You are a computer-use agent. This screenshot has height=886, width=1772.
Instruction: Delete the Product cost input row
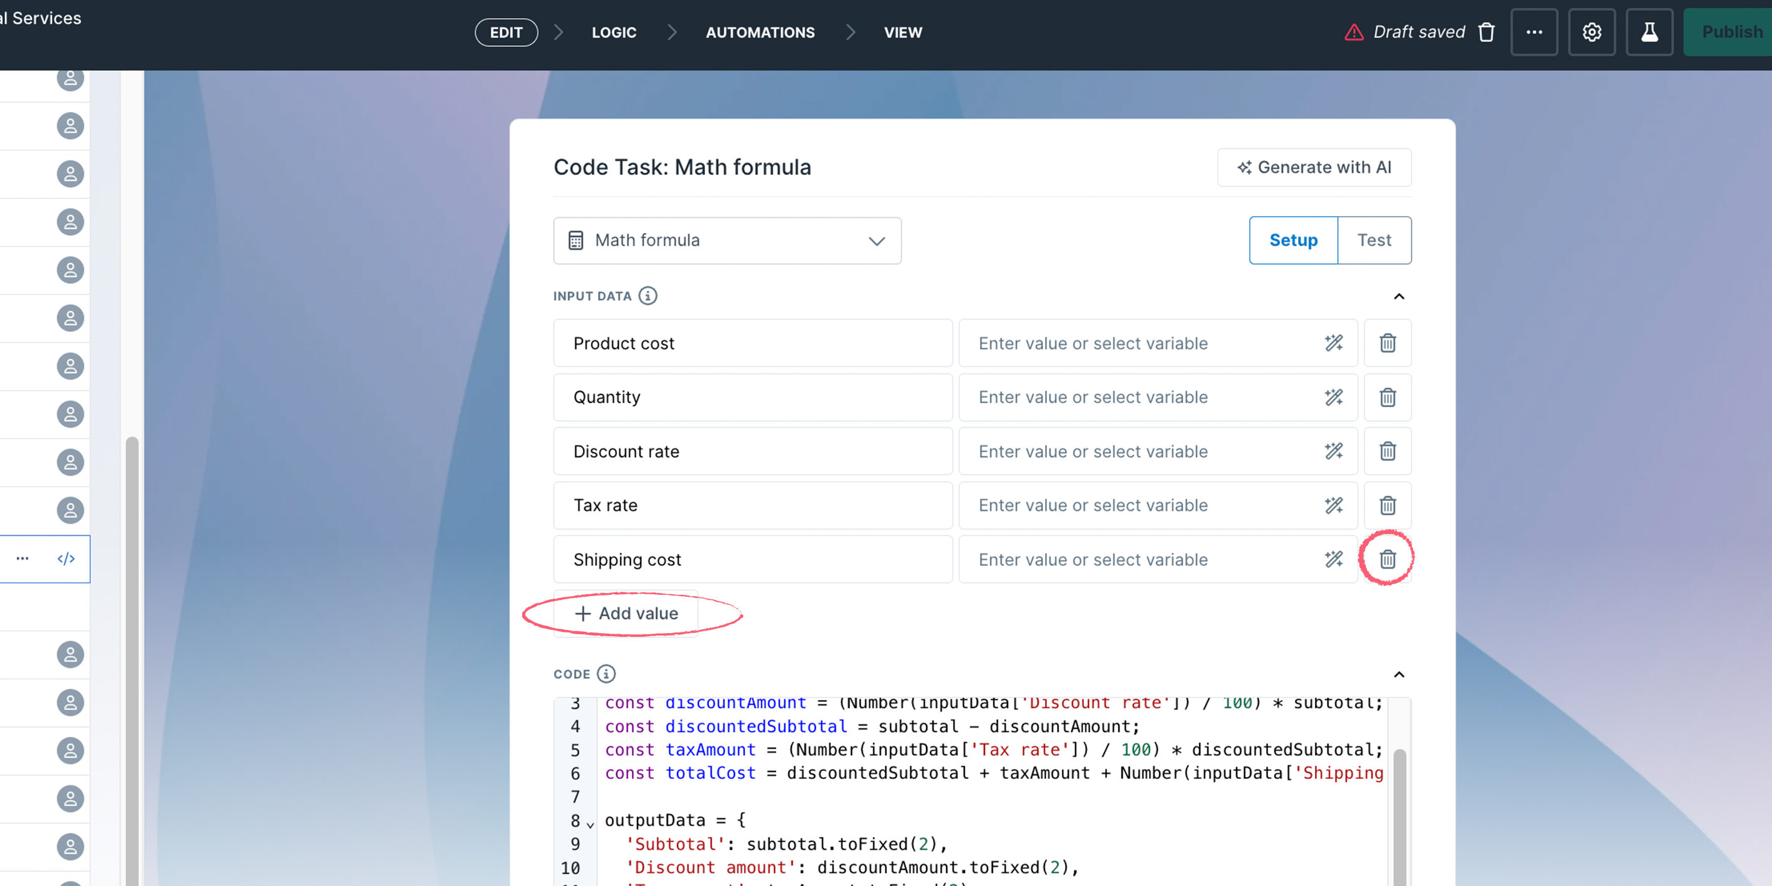tap(1388, 343)
